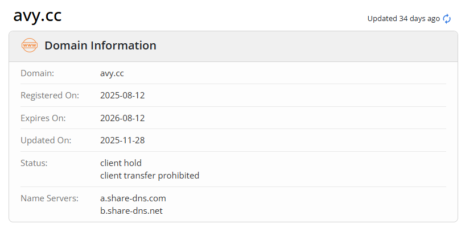Viewport: 461px width, 228px height.
Task: Click the Updated On: label
Action: click(45, 140)
